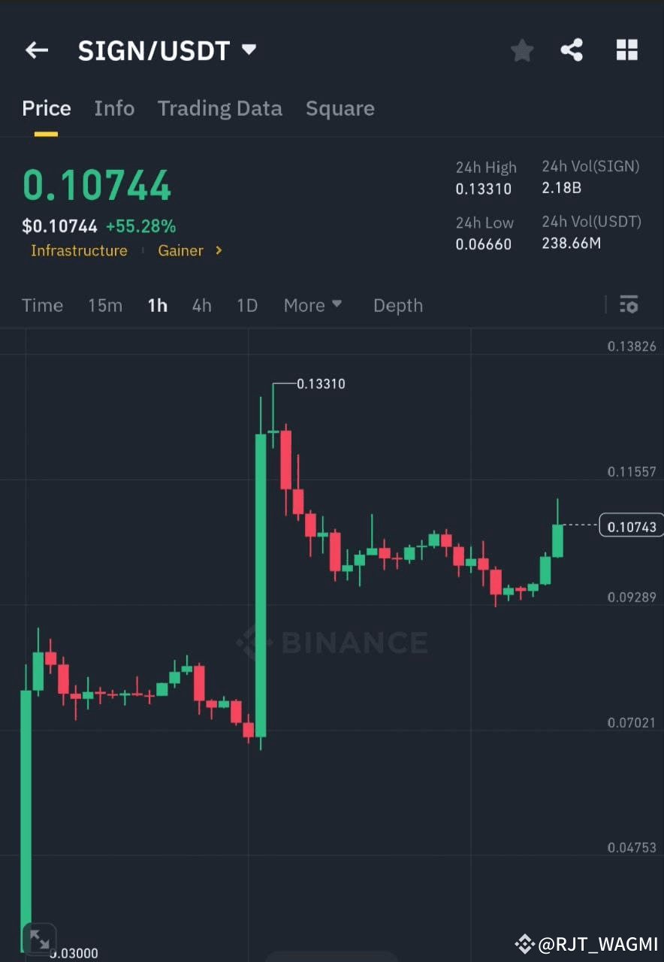
Task: View the Depth chart
Action: click(398, 305)
